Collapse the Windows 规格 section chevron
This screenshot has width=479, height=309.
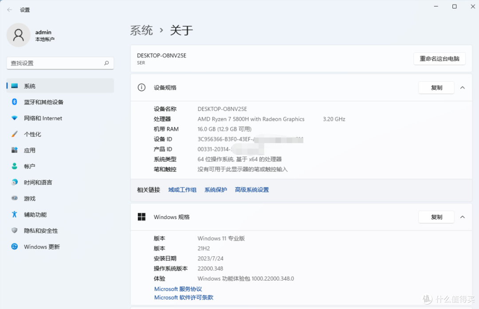pyautogui.click(x=463, y=217)
